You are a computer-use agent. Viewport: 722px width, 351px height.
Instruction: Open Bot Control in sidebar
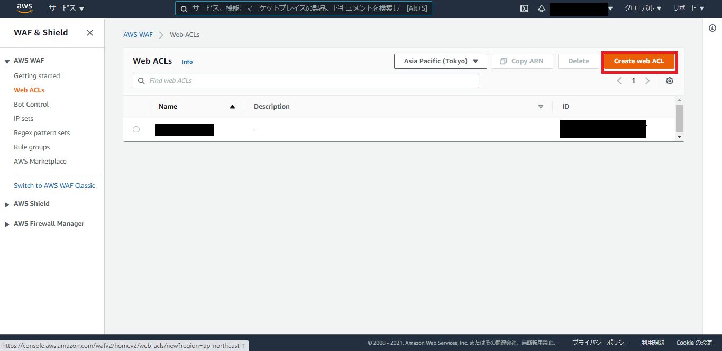pyautogui.click(x=31, y=105)
